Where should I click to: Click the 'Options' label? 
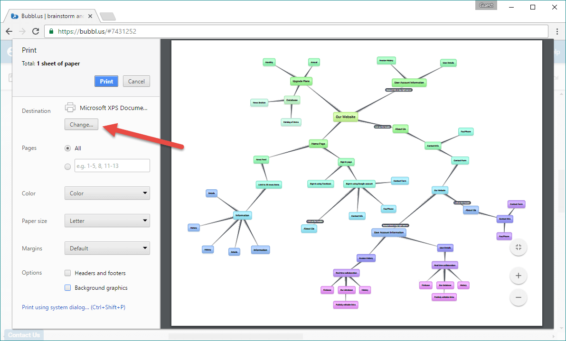pos(32,273)
